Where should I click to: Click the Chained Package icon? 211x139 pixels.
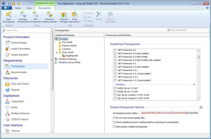[x=64, y=17]
